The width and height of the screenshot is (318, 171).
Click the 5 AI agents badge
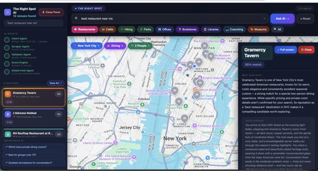[x=305, y=9]
